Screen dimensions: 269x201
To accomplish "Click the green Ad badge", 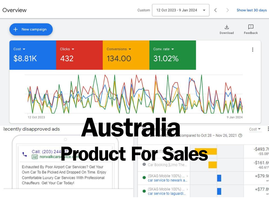I will pyautogui.click(x=35, y=157).
